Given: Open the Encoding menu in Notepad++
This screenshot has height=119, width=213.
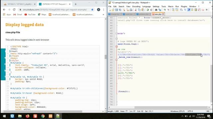Looking at the screenshot, I should click(x=136, y=6).
